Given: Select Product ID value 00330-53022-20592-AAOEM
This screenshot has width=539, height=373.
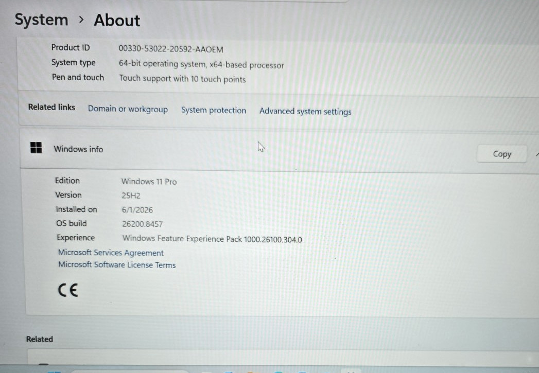Looking at the screenshot, I should (x=171, y=49).
